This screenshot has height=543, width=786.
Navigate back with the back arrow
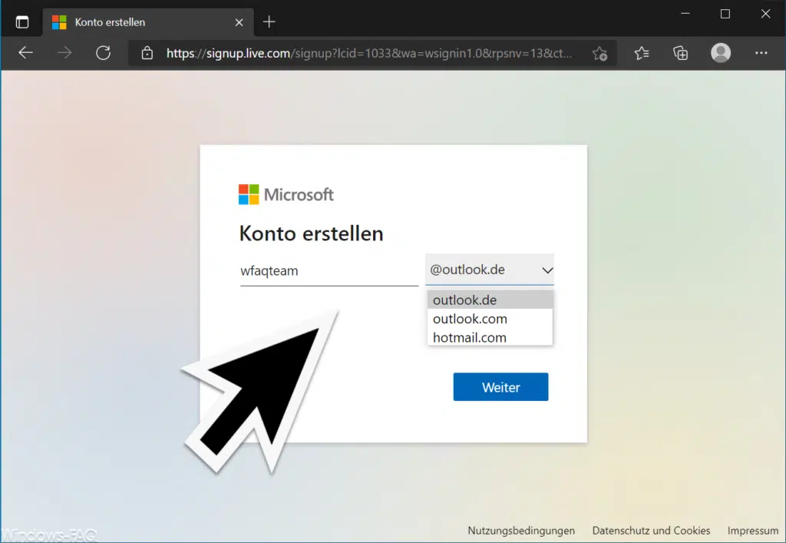pyautogui.click(x=25, y=53)
